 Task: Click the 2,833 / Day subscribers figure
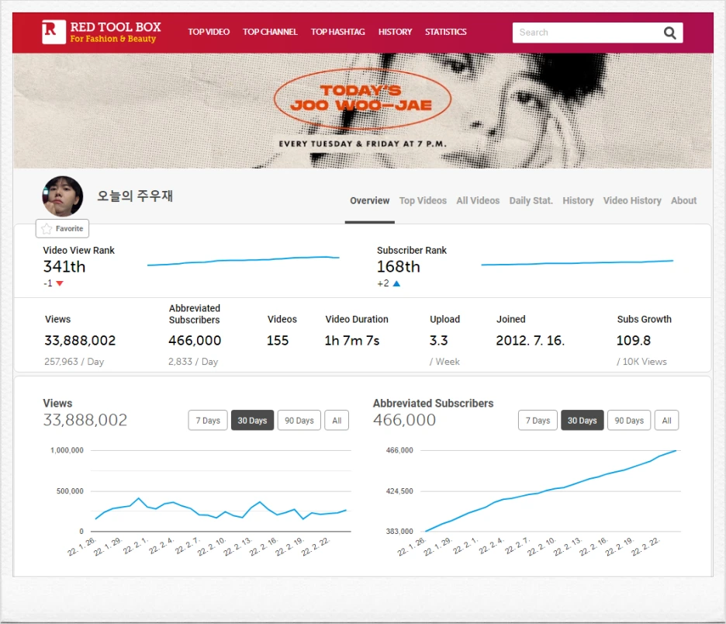coord(193,362)
